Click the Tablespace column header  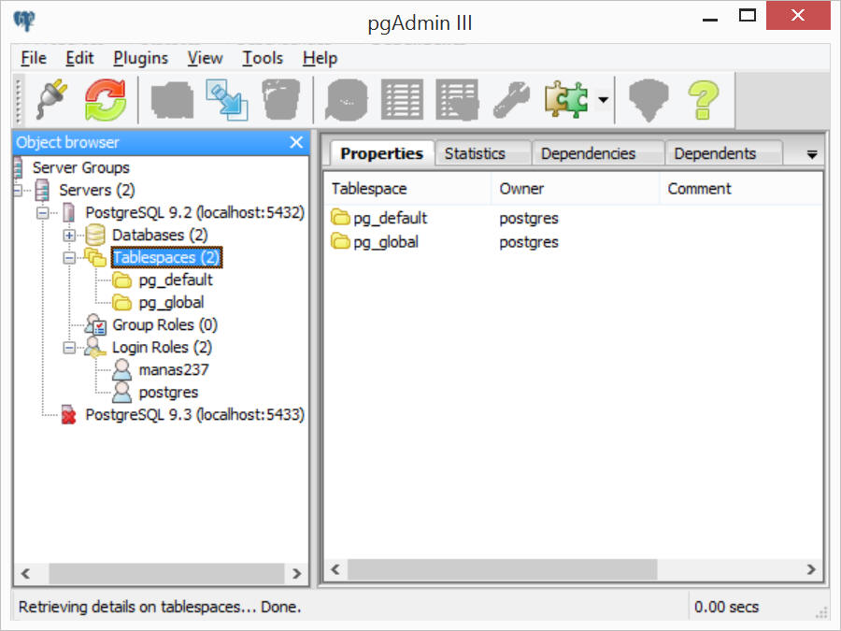tap(407, 188)
